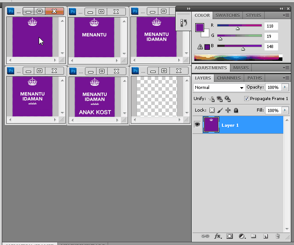This screenshot has height=245, width=294.
Task: Click the white background color swatch
Action: 206,34
